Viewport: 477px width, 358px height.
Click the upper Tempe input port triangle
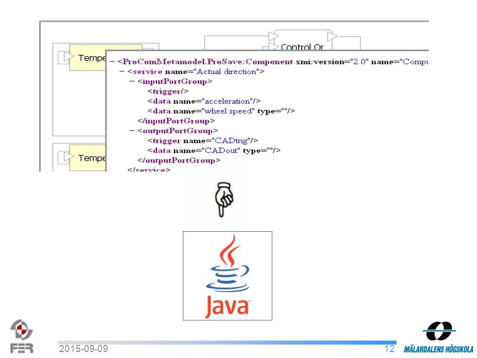(x=69, y=57)
